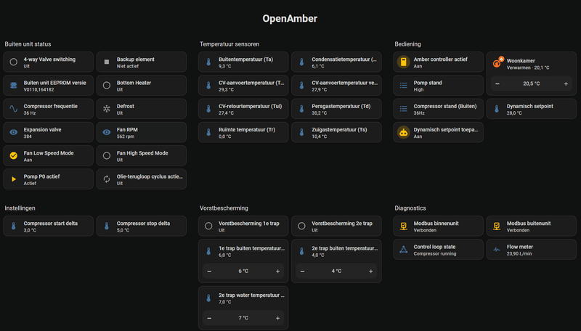Toggle Vorstbescherming 2e trap

tap(302, 226)
